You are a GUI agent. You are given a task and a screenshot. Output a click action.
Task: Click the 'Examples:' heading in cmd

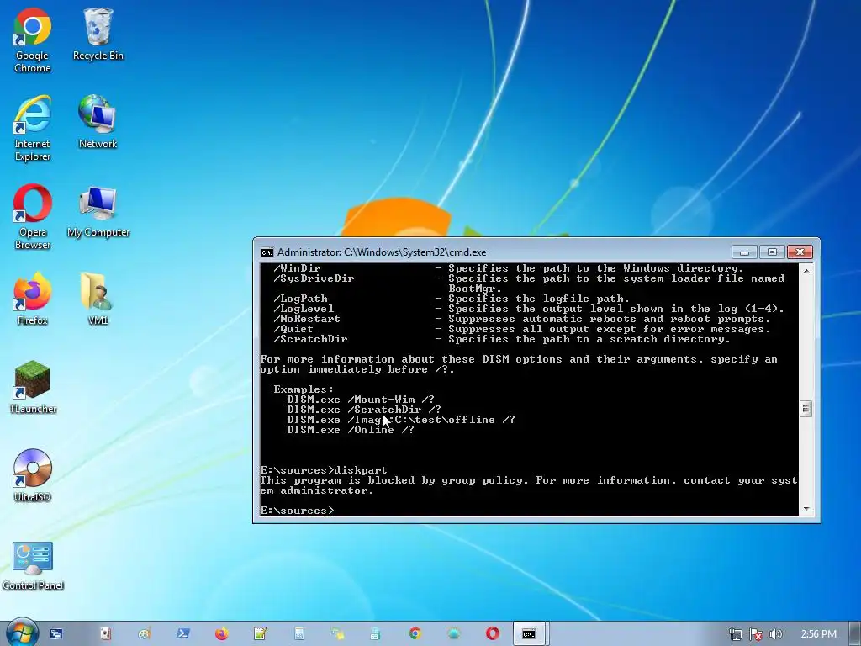click(304, 389)
